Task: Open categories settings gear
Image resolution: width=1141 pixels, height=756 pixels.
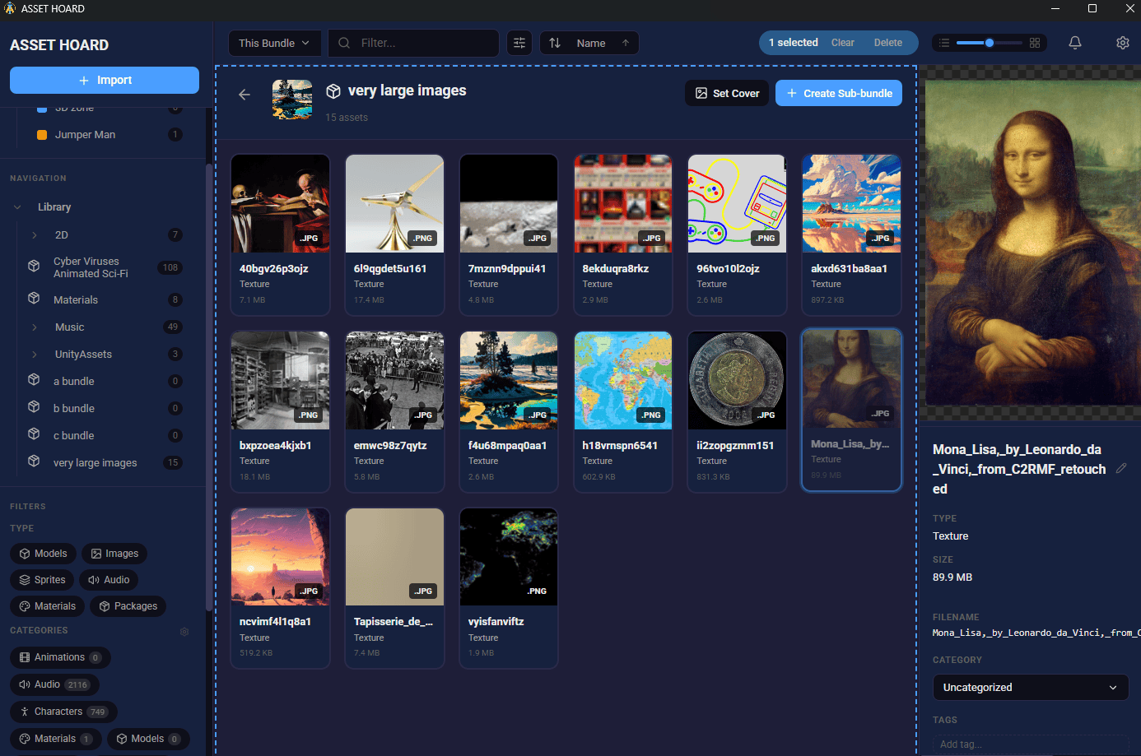Action: click(x=184, y=632)
